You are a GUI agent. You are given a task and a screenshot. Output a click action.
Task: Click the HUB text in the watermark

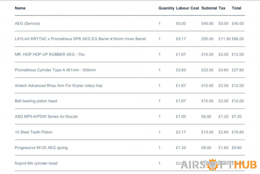click(246, 165)
